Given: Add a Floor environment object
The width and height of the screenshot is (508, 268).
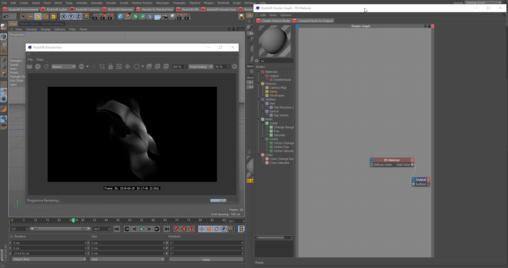Looking at the screenshot, I should tap(158, 17).
